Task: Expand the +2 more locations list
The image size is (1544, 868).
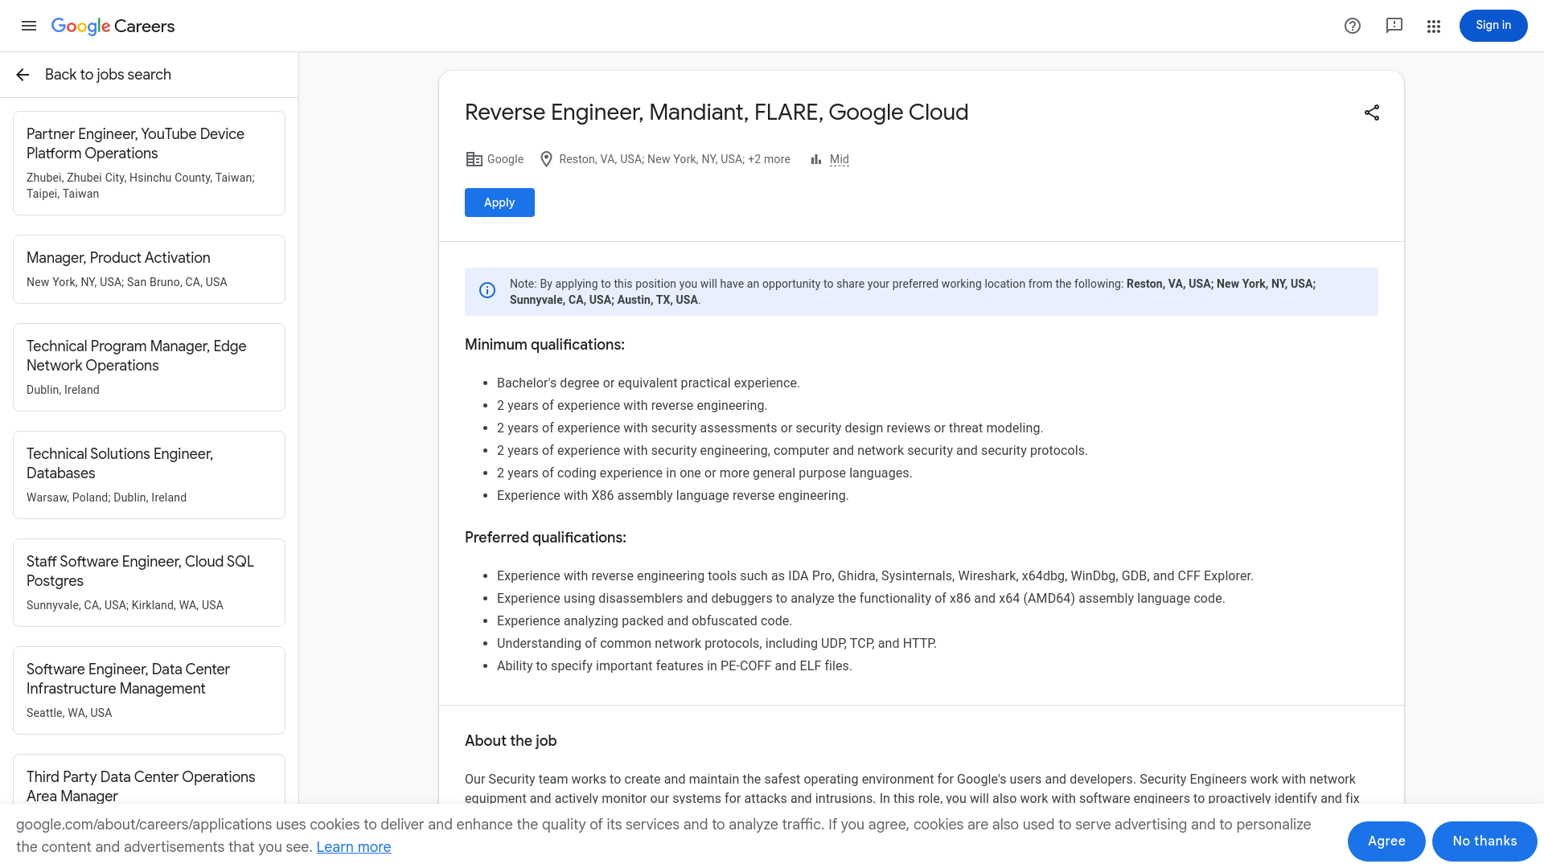Action: coord(769,159)
